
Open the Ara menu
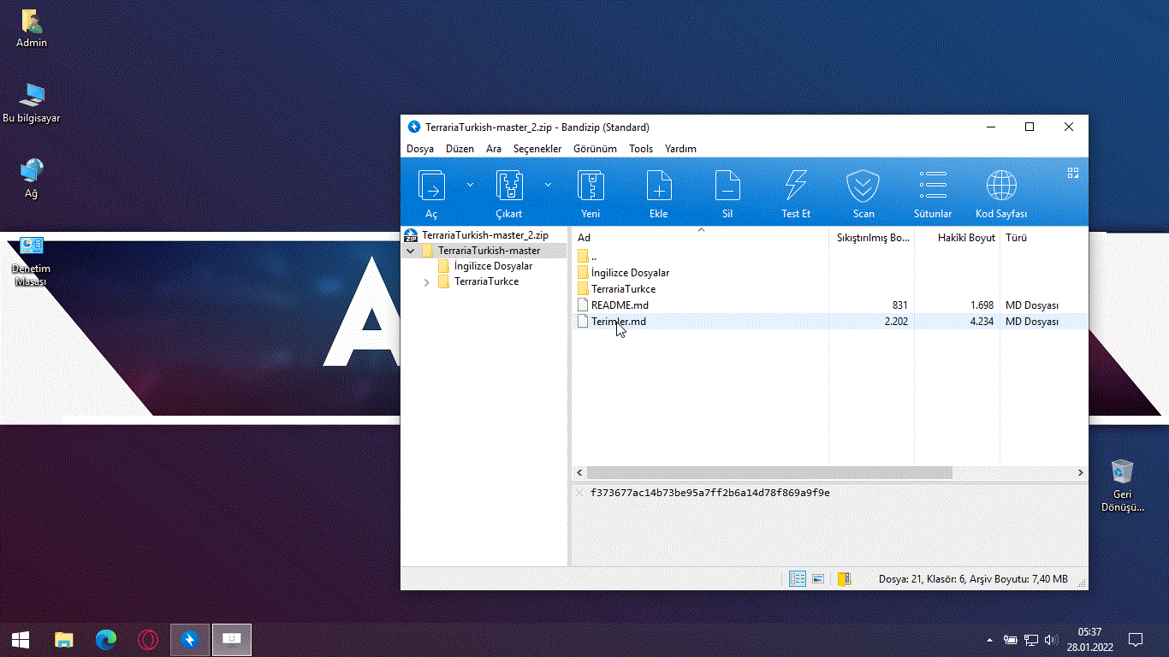[494, 149]
